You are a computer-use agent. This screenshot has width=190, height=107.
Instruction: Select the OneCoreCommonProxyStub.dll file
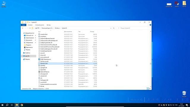click(x=49, y=45)
